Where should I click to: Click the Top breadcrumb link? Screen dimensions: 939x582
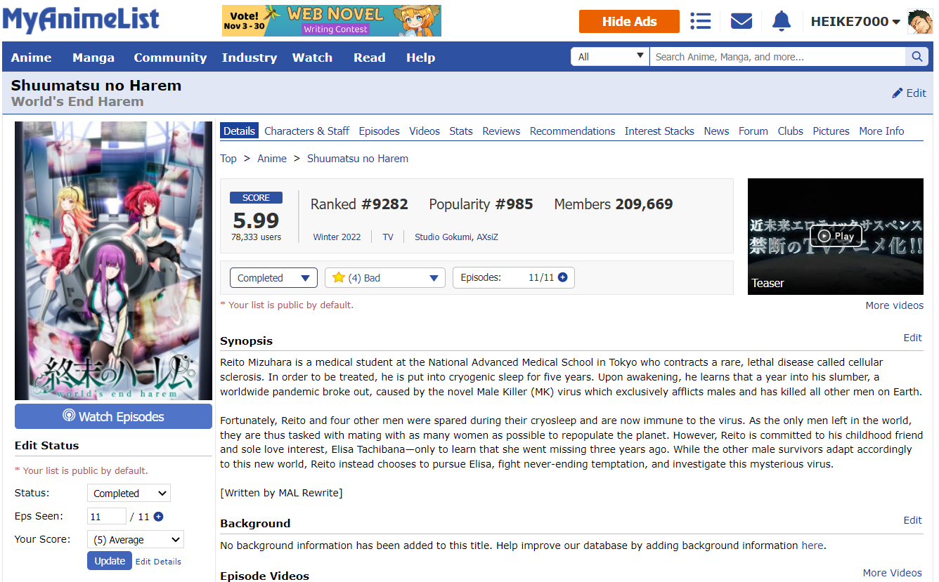pyautogui.click(x=228, y=159)
